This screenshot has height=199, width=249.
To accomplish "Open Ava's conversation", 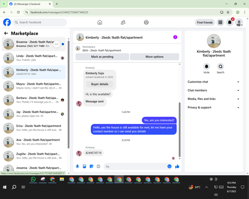I will click(33, 142).
